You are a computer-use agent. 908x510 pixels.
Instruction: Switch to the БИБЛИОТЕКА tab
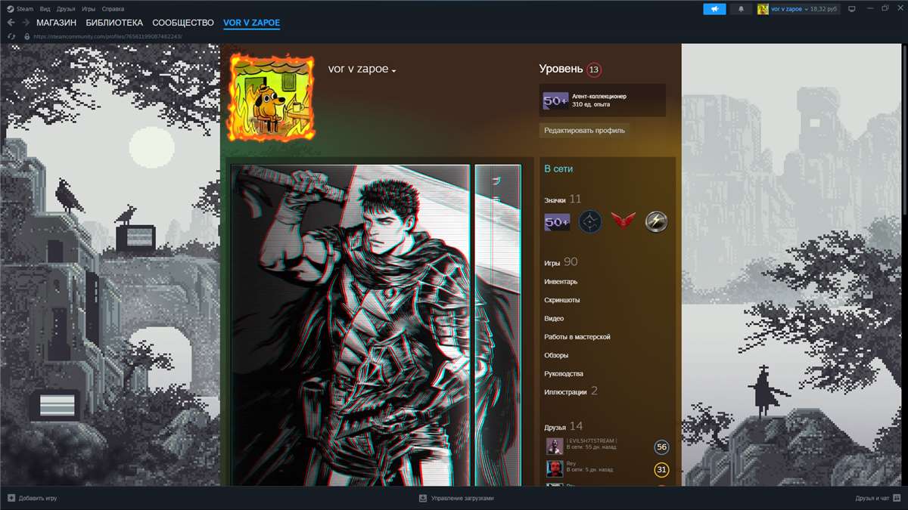coord(114,23)
